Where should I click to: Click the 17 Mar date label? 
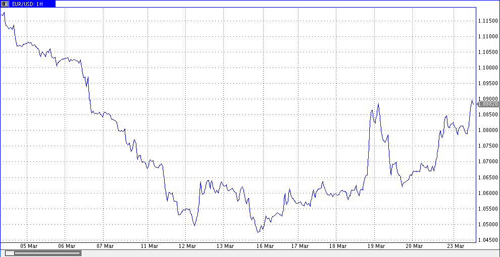[x=300, y=246]
